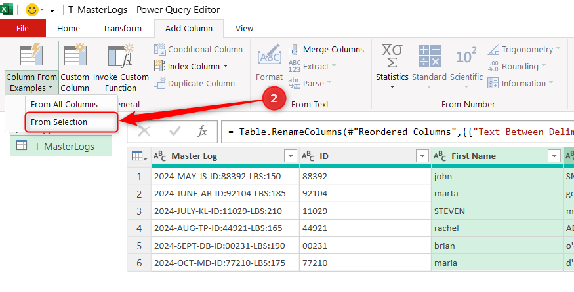Add a Conditional Column
Viewport: 574px width, 292px height.
[198, 49]
